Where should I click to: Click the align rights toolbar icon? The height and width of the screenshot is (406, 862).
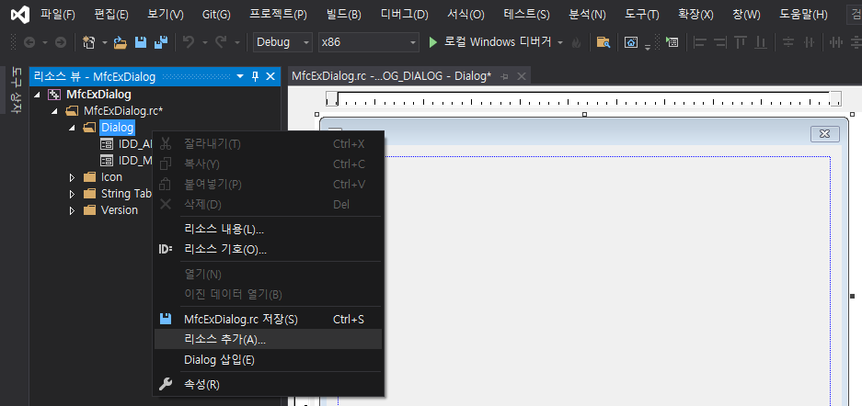tap(719, 42)
